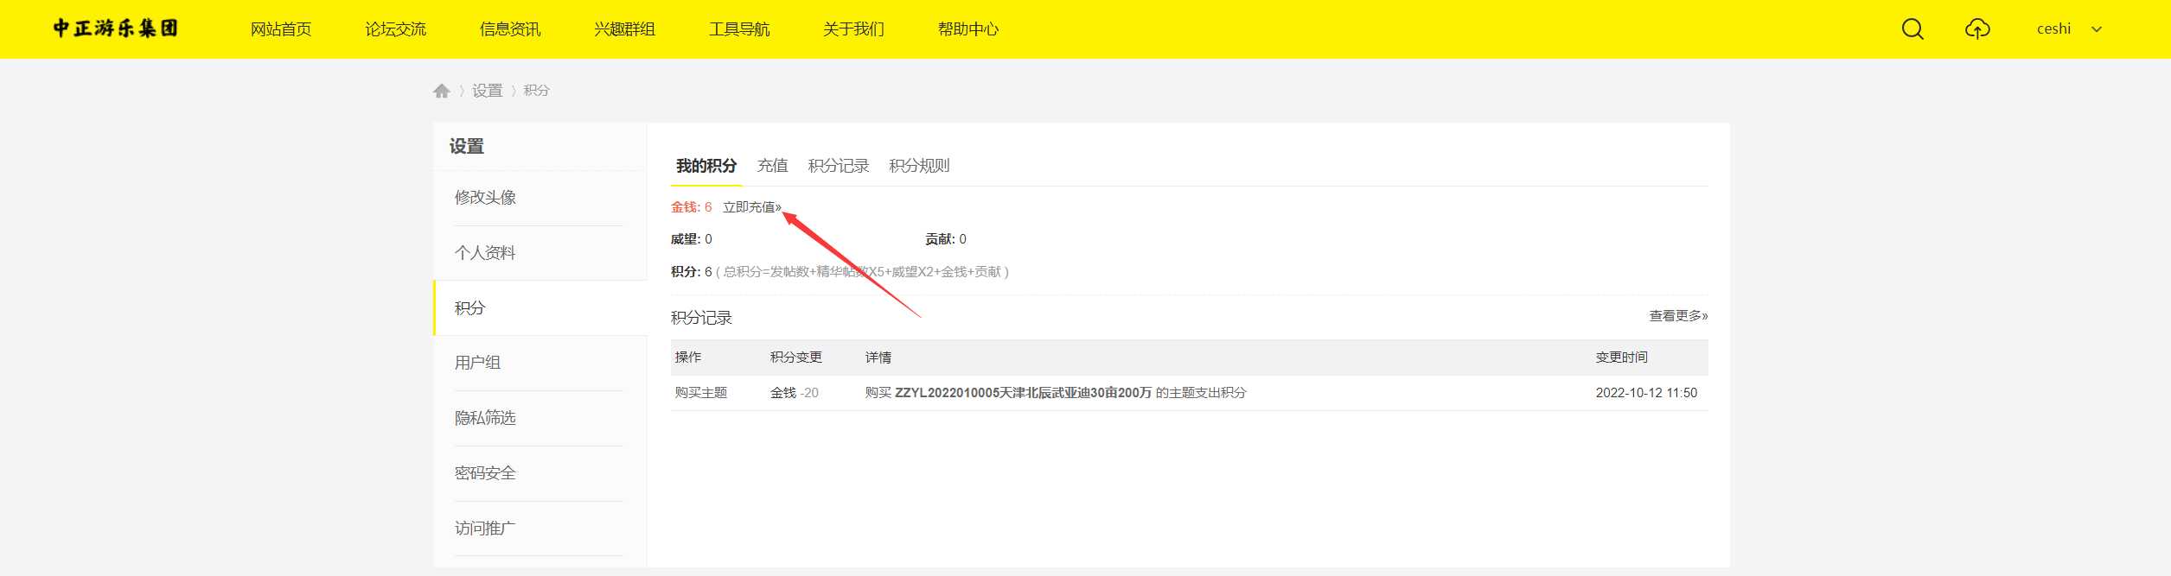Click the 立即充值» link
This screenshot has width=2171, height=576.
[752, 207]
